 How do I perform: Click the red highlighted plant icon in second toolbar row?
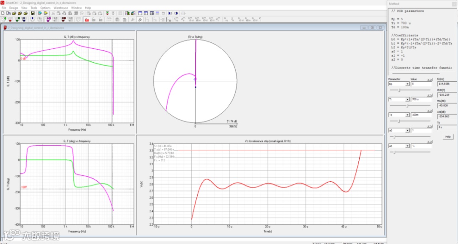point(87,19)
